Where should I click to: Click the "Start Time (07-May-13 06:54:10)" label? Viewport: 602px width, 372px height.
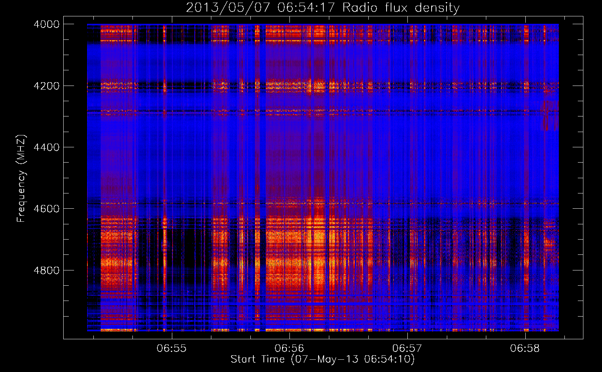323,359
